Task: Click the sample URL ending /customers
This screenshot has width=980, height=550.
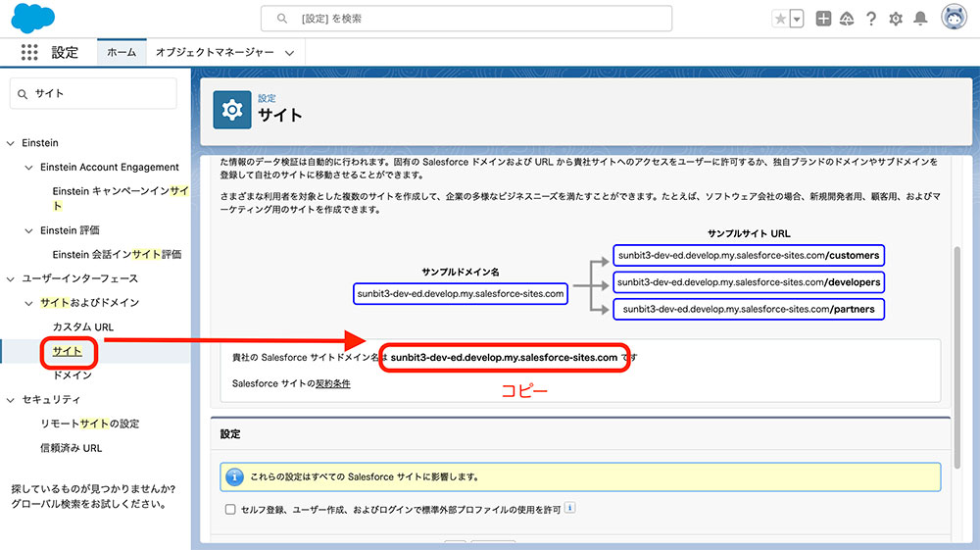Action: pyautogui.click(x=749, y=255)
